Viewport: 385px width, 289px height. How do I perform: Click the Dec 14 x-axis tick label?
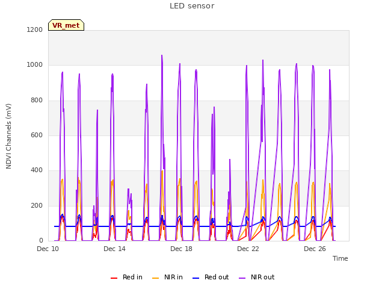click(x=114, y=249)
